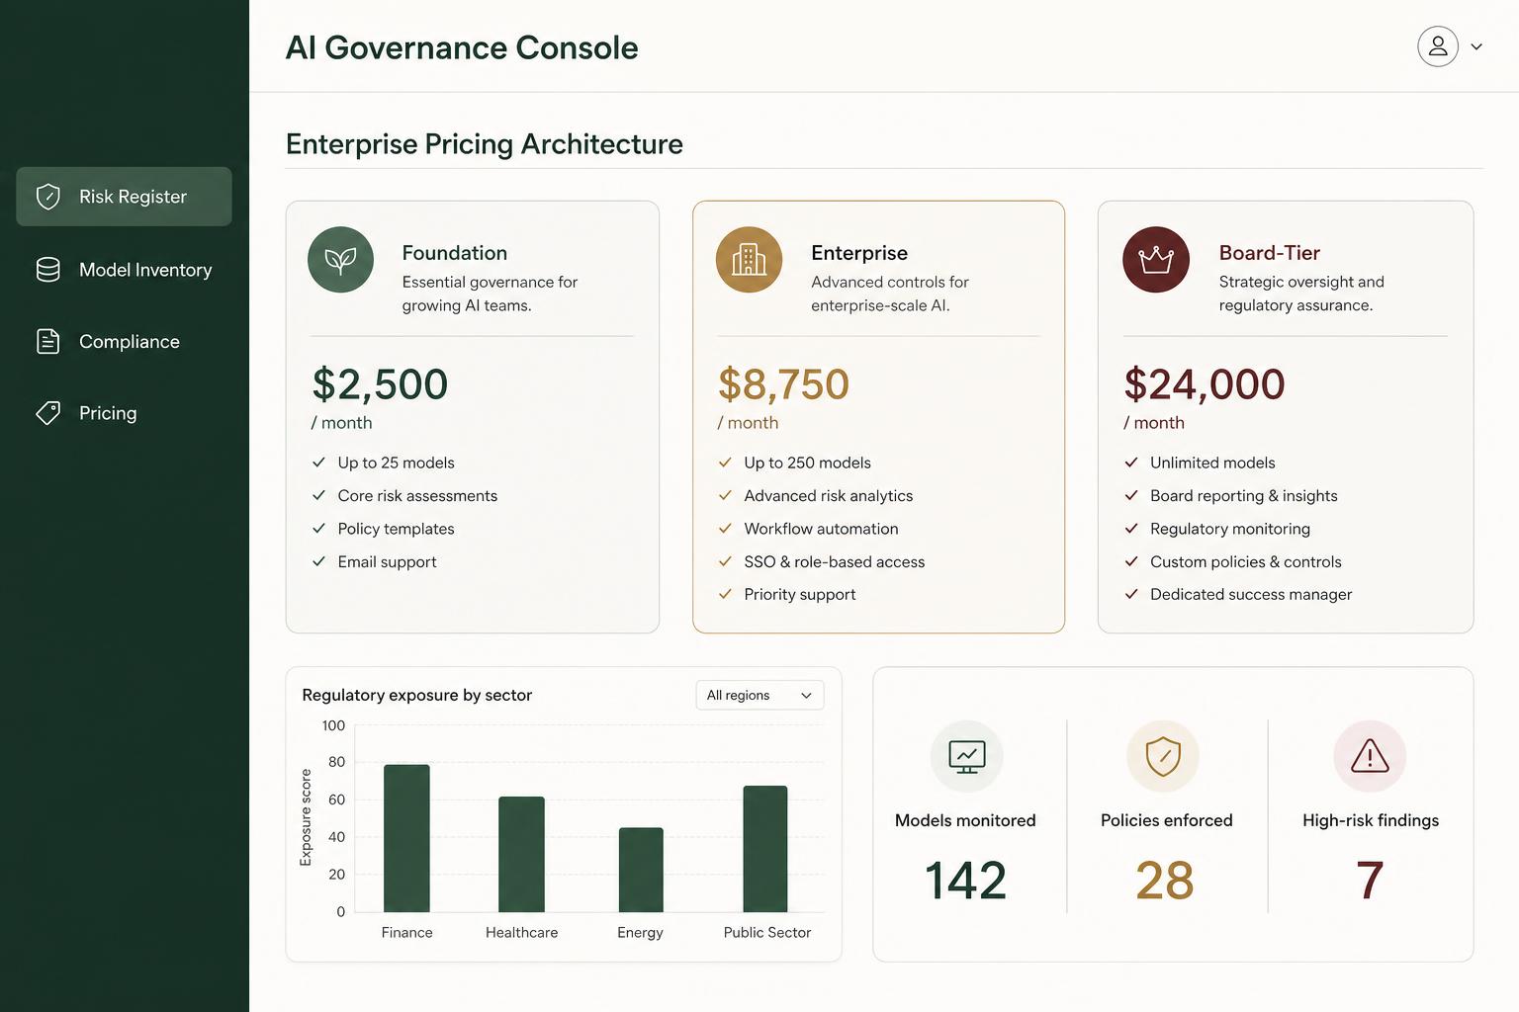The image size is (1519, 1012).
Task: Go to Model Inventory section
Action: pyautogui.click(x=124, y=270)
